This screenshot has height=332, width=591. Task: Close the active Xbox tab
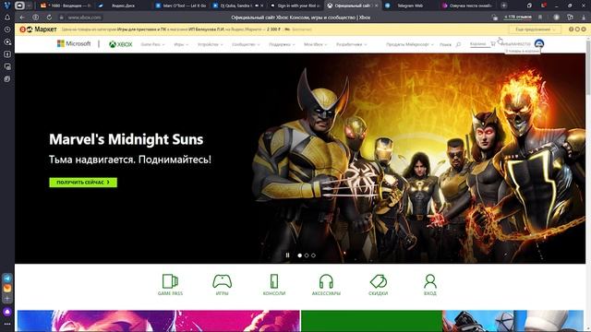376,6
